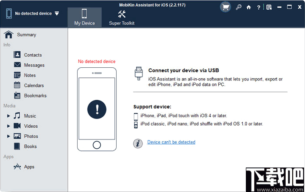Viewport: 305px width, 192px height.
Task: Select Videos in the Media section
Action: pyautogui.click(x=31, y=126)
